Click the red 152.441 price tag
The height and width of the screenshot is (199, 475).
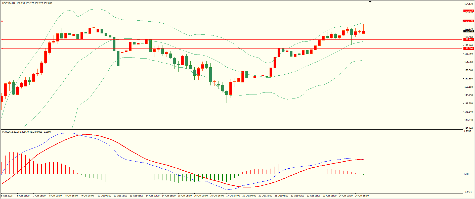point(468,39)
